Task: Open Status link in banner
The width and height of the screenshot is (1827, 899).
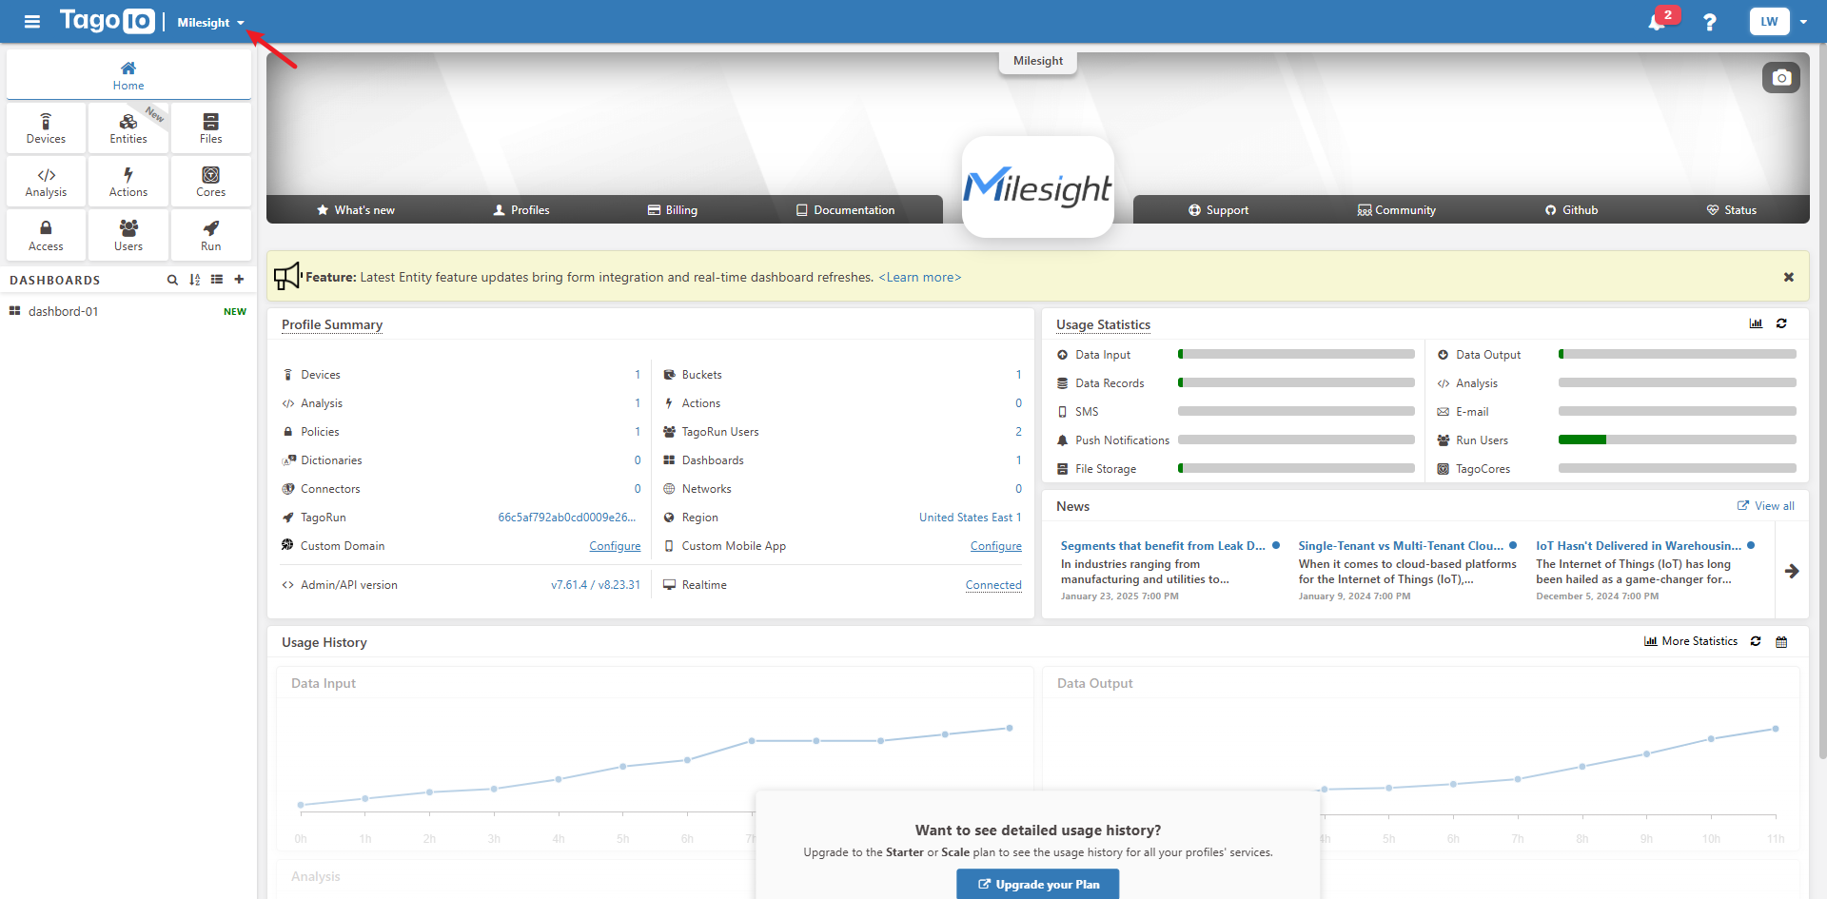Action: pos(1732,210)
